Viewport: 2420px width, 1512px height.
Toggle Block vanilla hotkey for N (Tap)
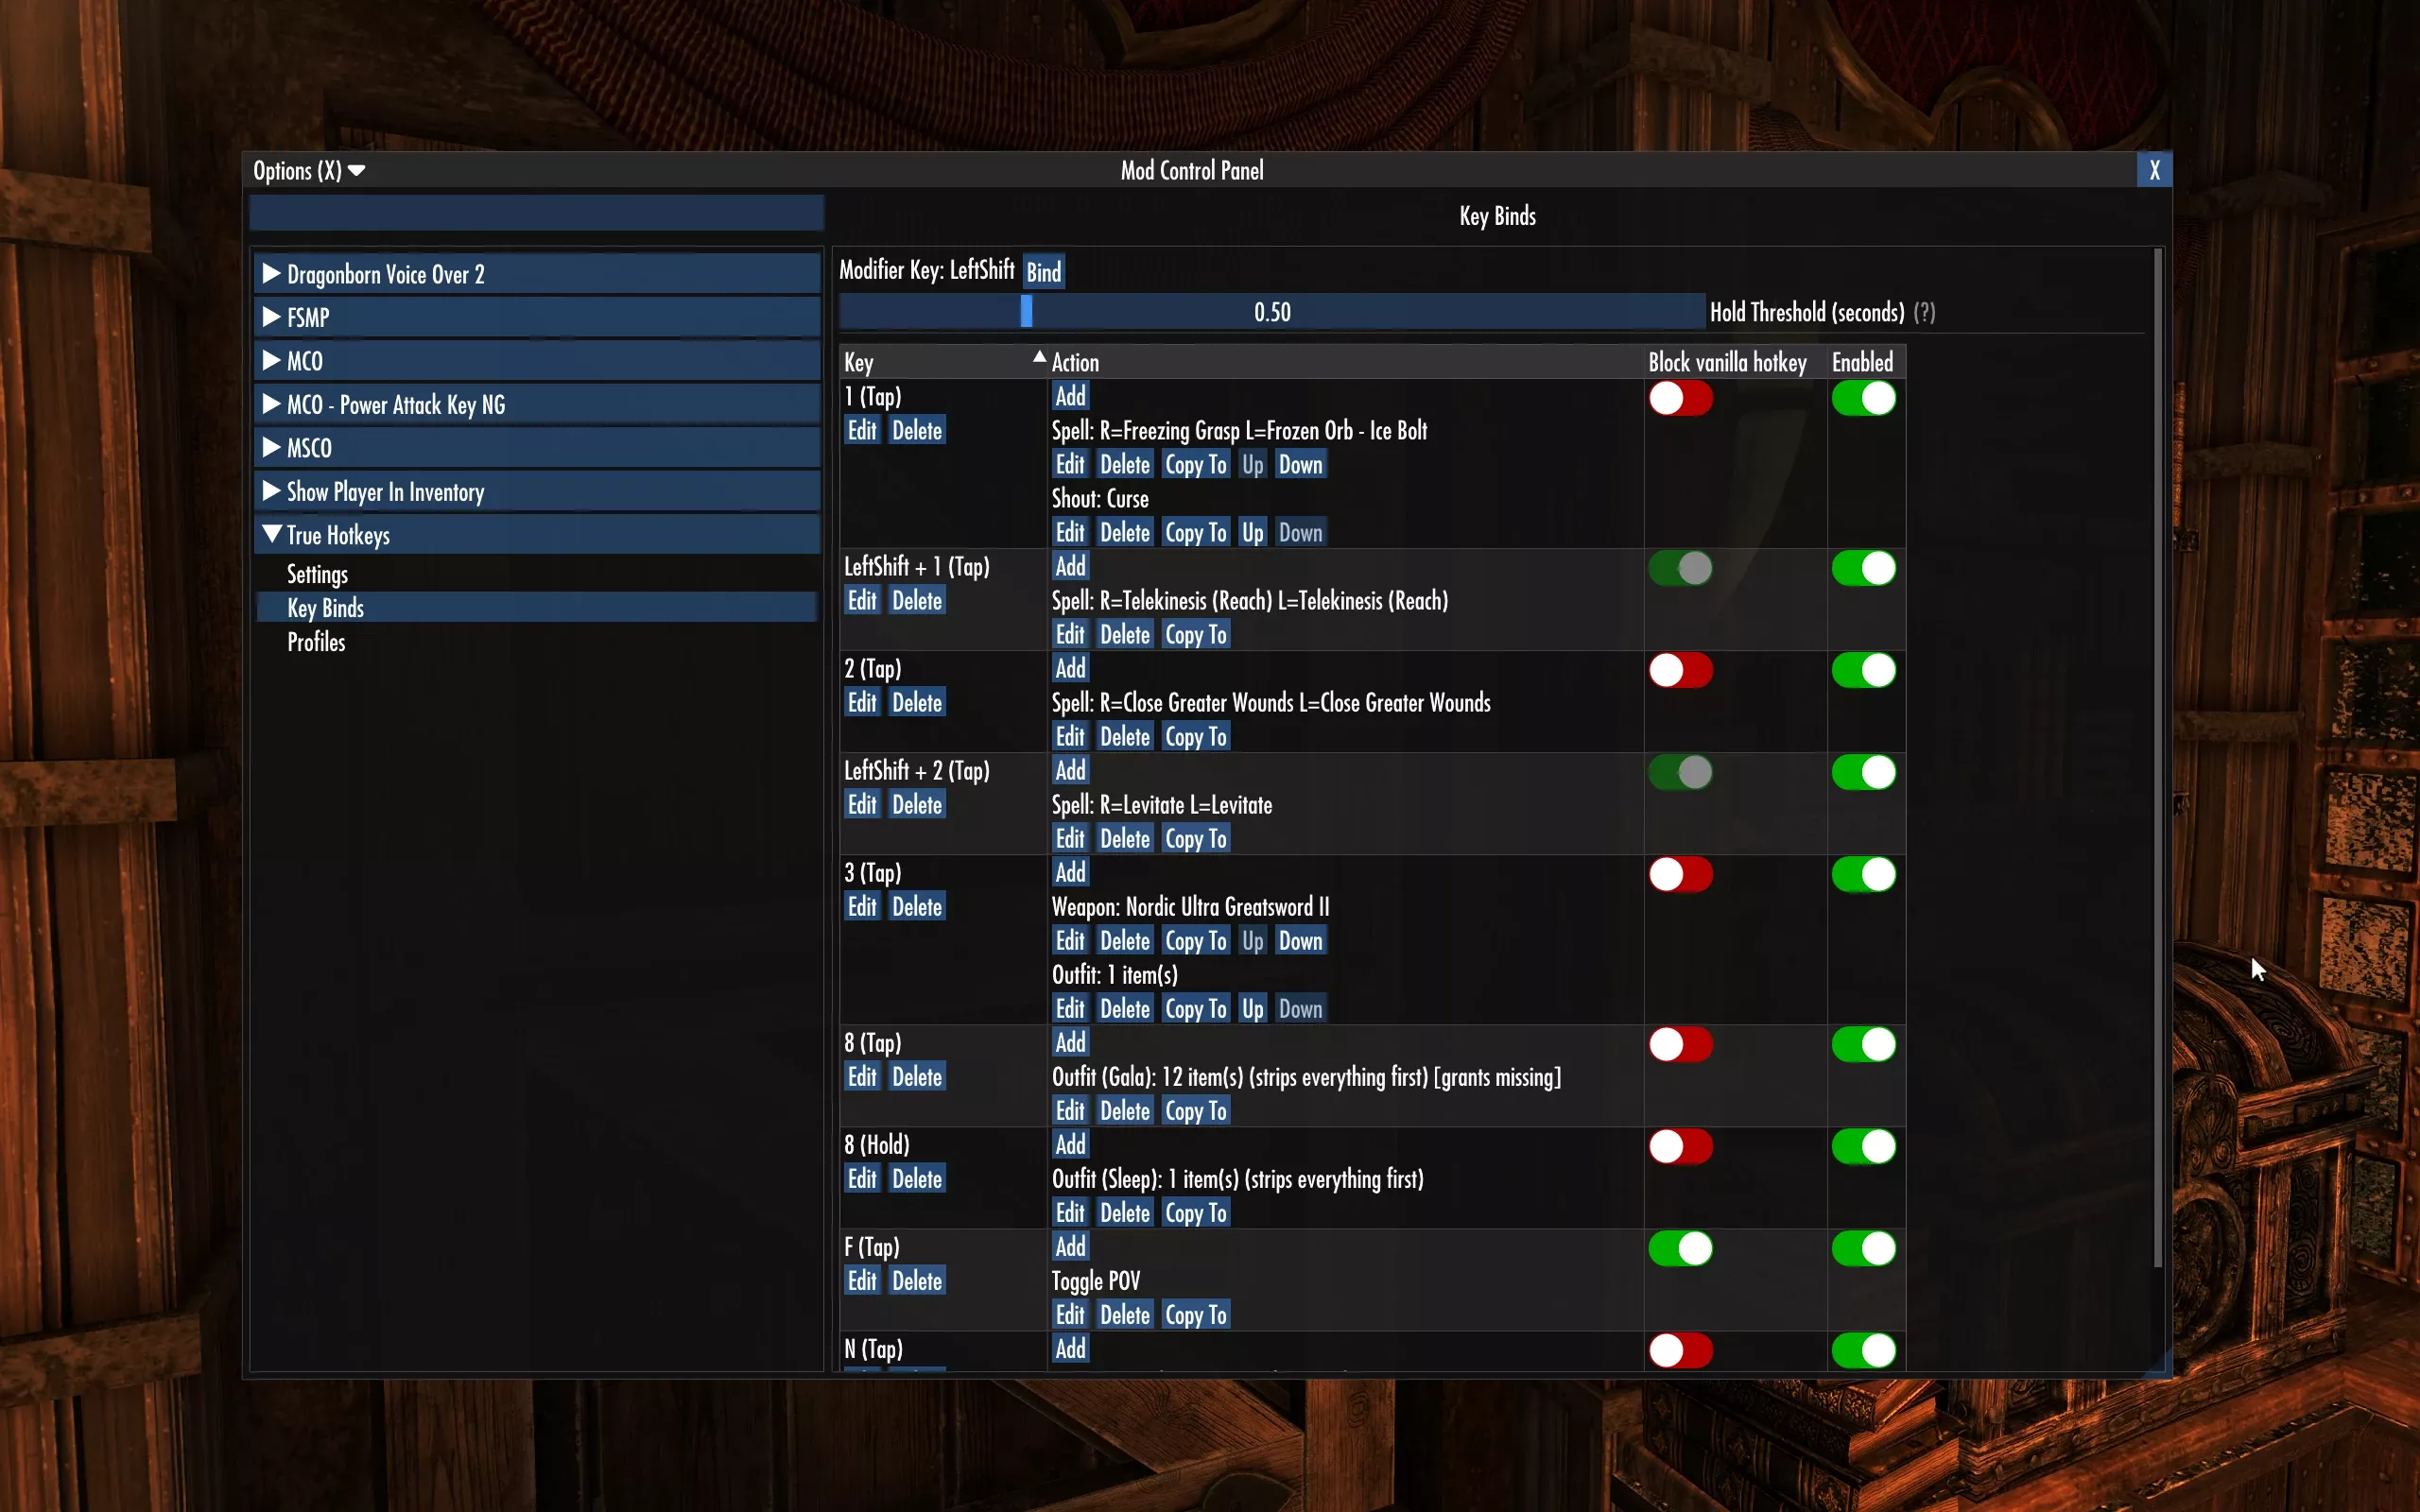(1681, 1350)
